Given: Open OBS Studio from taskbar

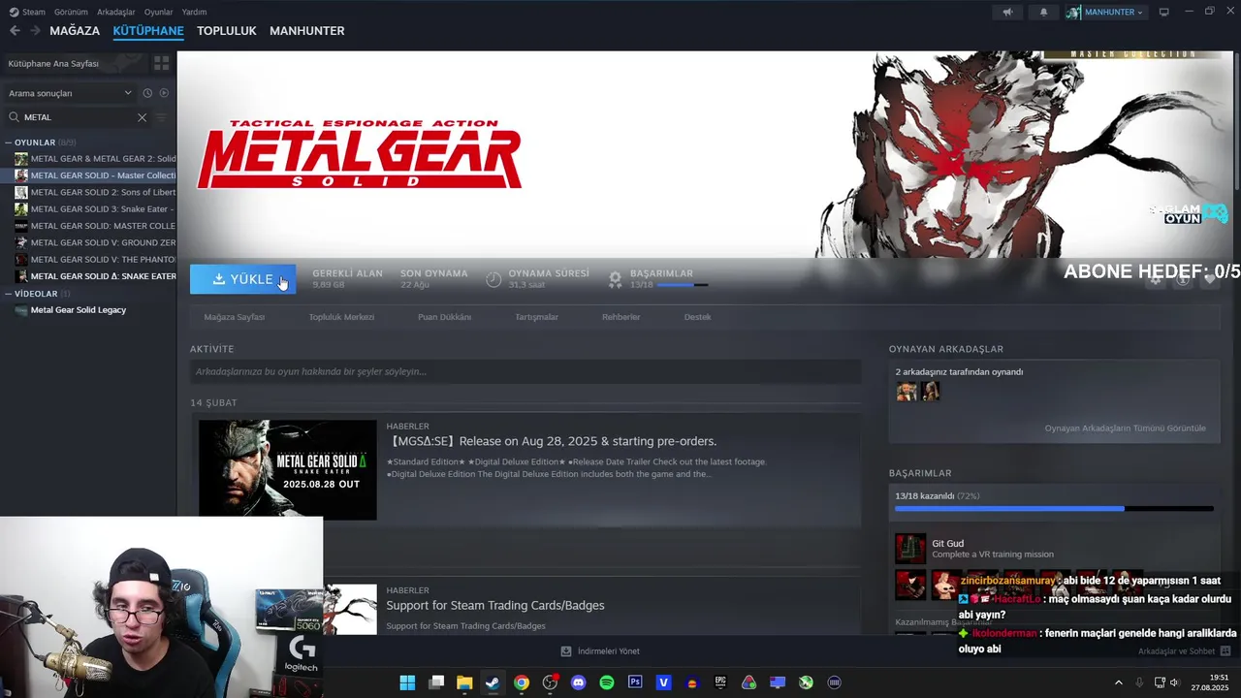Looking at the screenshot, I should pos(550,682).
